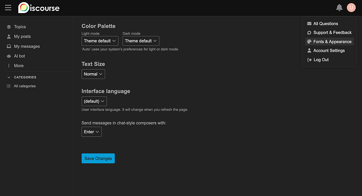Viewport: 362px width, 196px height.
Task: Open the Discourse logo home page
Action: click(39, 8)
